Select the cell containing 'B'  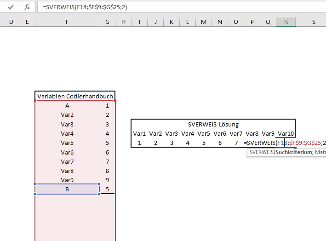(67, 189)
